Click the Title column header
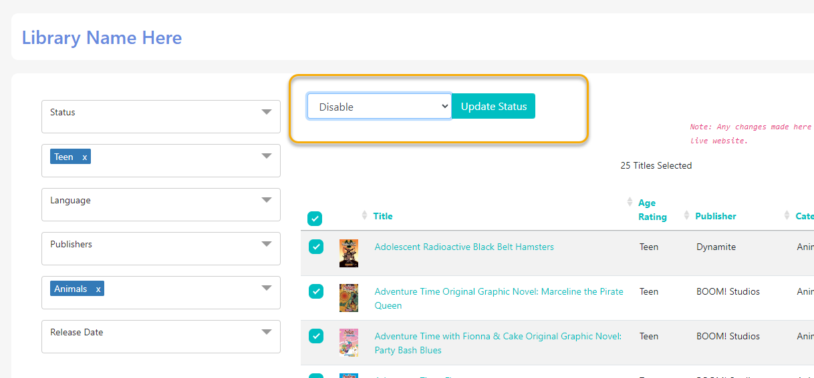This screenshot has width=814, height=378. [383, 216]
